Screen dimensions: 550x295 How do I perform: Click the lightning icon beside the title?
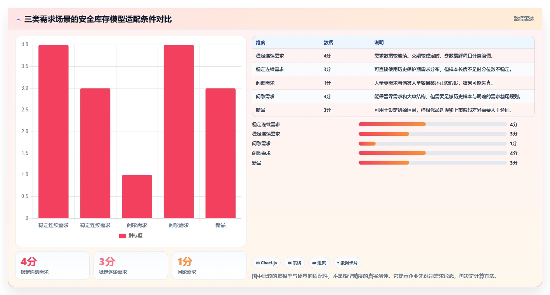[x=18, y=19]
